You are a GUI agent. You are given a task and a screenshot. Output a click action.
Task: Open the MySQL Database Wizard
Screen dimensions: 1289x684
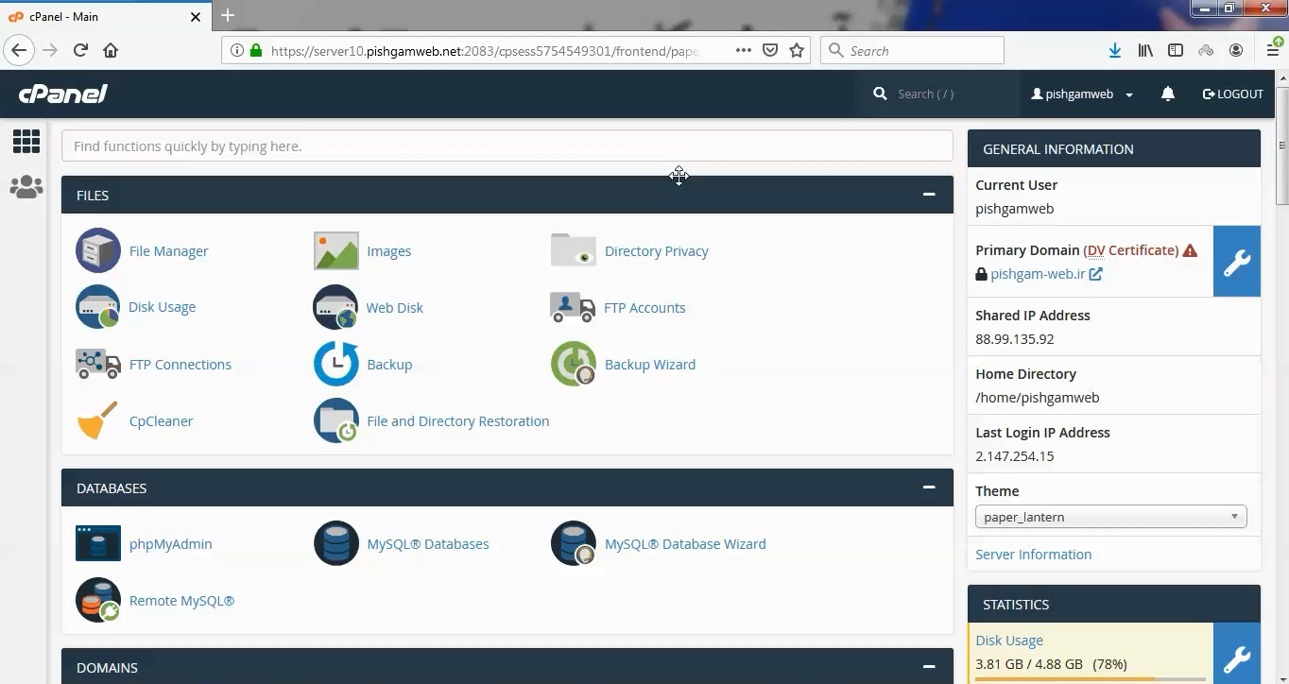pyautogui.click(x=684, y=543)
